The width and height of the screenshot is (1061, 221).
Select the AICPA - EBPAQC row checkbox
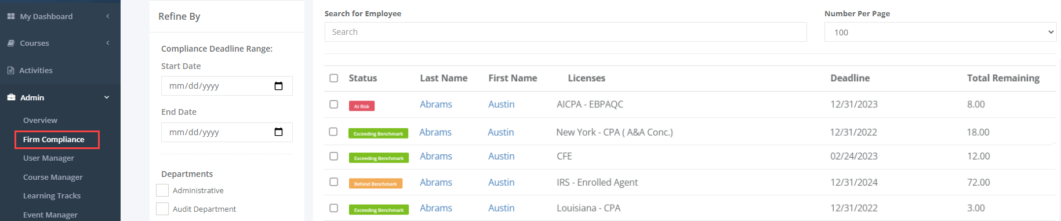click(334, 104)
